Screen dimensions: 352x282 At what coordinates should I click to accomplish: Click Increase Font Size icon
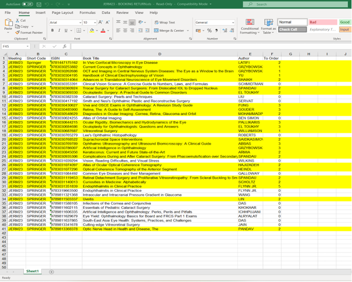100,22
